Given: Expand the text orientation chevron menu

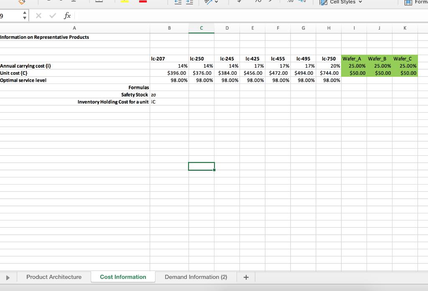Looking at the screenshot, I should tap(216, 2).
